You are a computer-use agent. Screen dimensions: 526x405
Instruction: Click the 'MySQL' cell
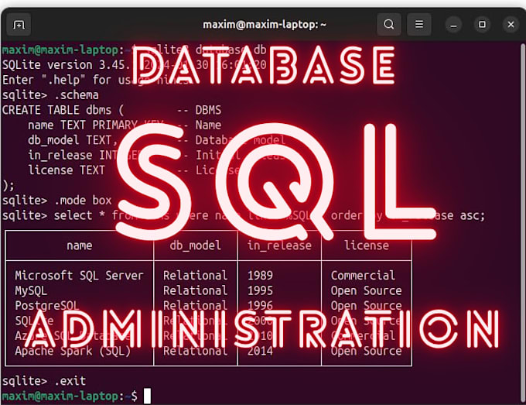pyautogui.click(x=31, y=291)
